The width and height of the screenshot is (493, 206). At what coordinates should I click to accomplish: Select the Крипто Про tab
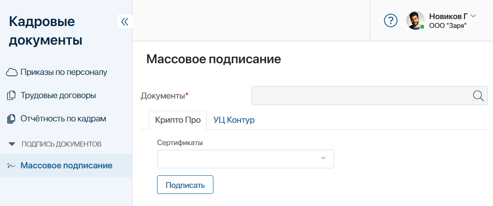[x=178, y=120]
